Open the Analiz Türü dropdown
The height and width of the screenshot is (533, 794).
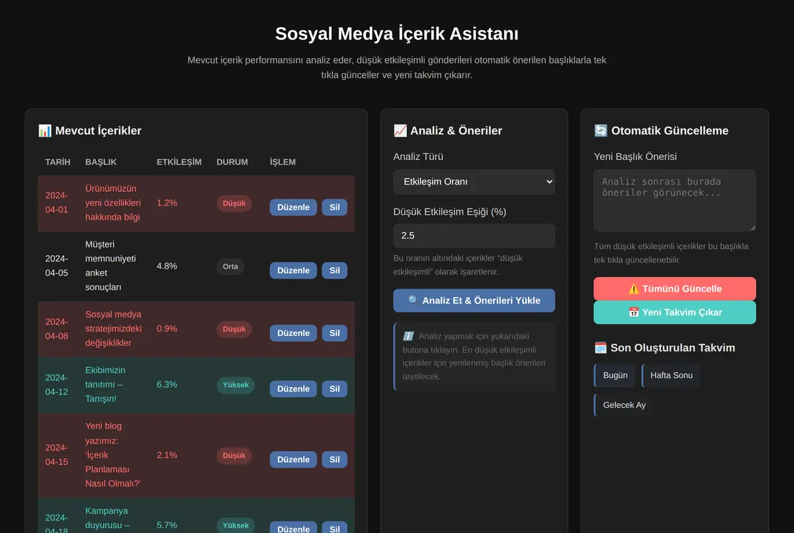(474, 182)
